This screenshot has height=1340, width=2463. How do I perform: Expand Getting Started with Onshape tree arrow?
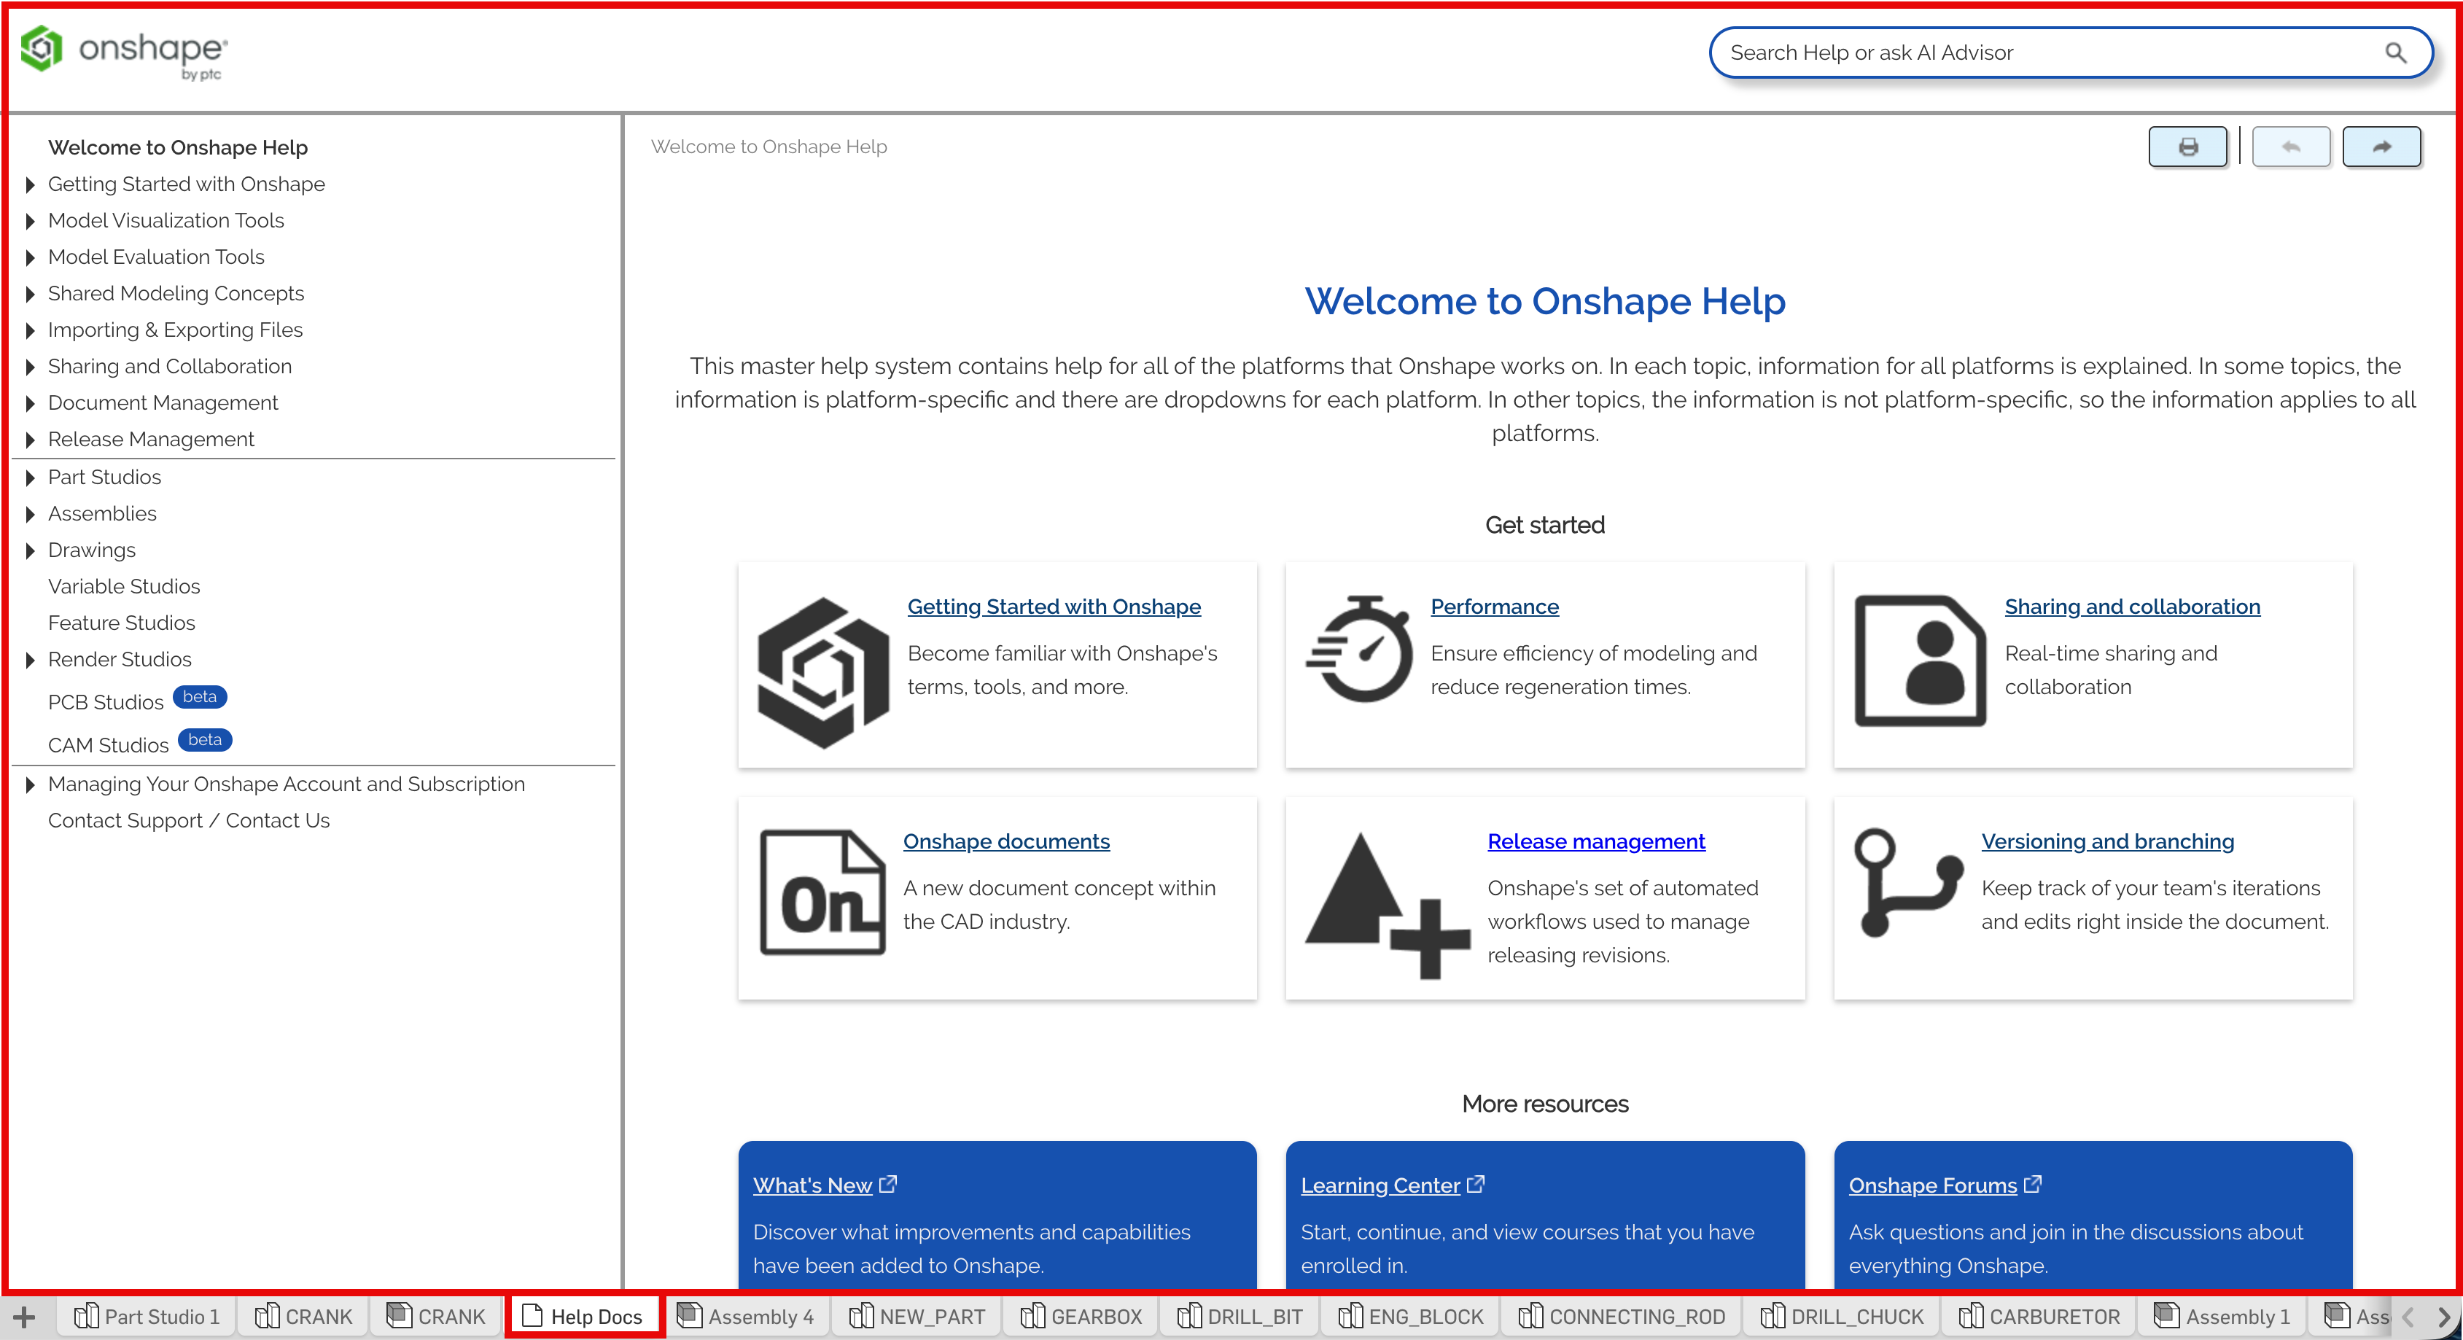(x=30, y=184)
